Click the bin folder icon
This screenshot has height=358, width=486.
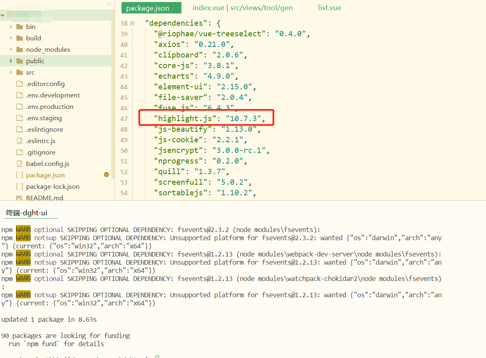(20, 27)
